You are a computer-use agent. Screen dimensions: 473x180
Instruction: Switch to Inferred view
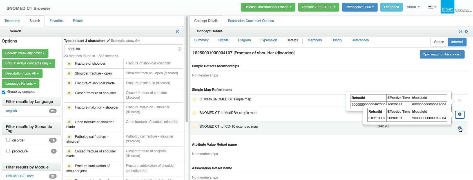(457, 42)
